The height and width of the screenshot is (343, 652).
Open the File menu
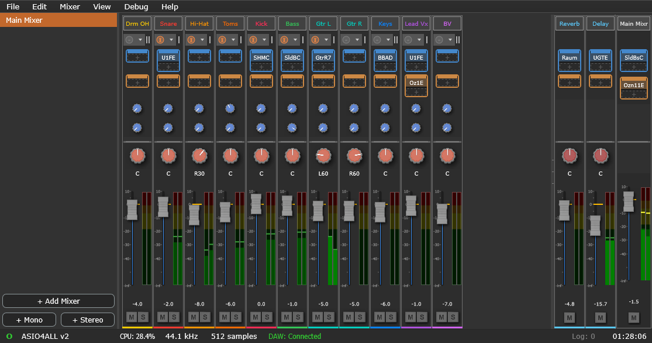pyautogui.click(x=13, y=6)
